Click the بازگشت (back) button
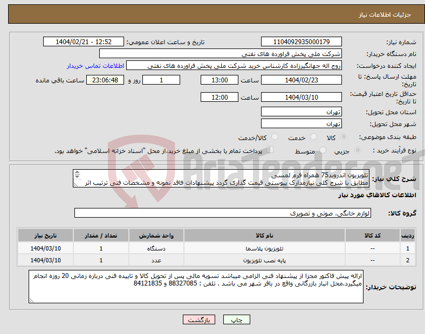This screenshot has width=425, height=334. [199, 319]
